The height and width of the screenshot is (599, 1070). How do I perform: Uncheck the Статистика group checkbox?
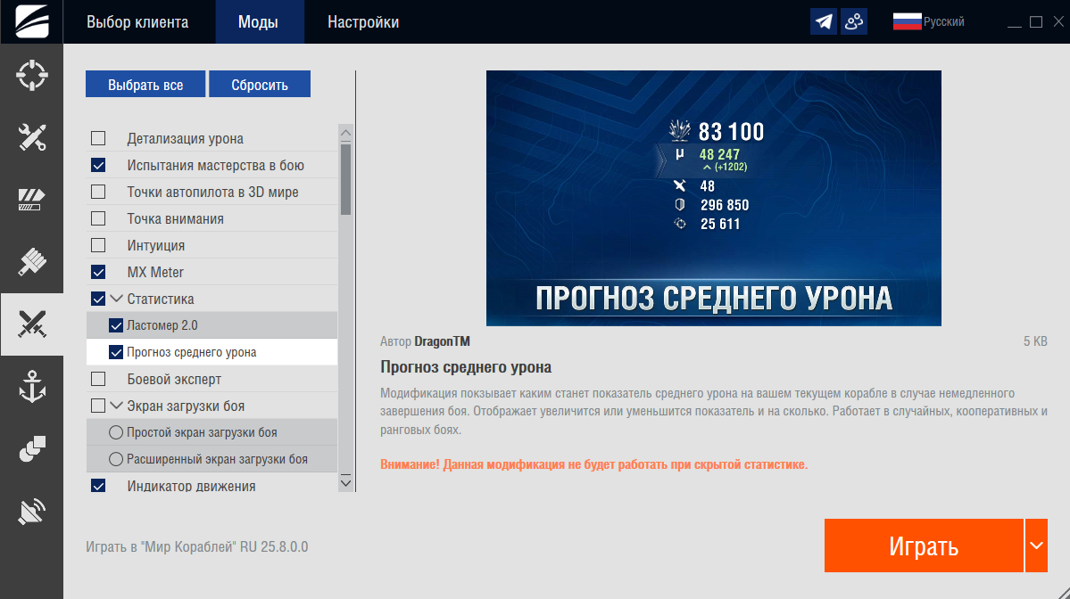(98, 299)
